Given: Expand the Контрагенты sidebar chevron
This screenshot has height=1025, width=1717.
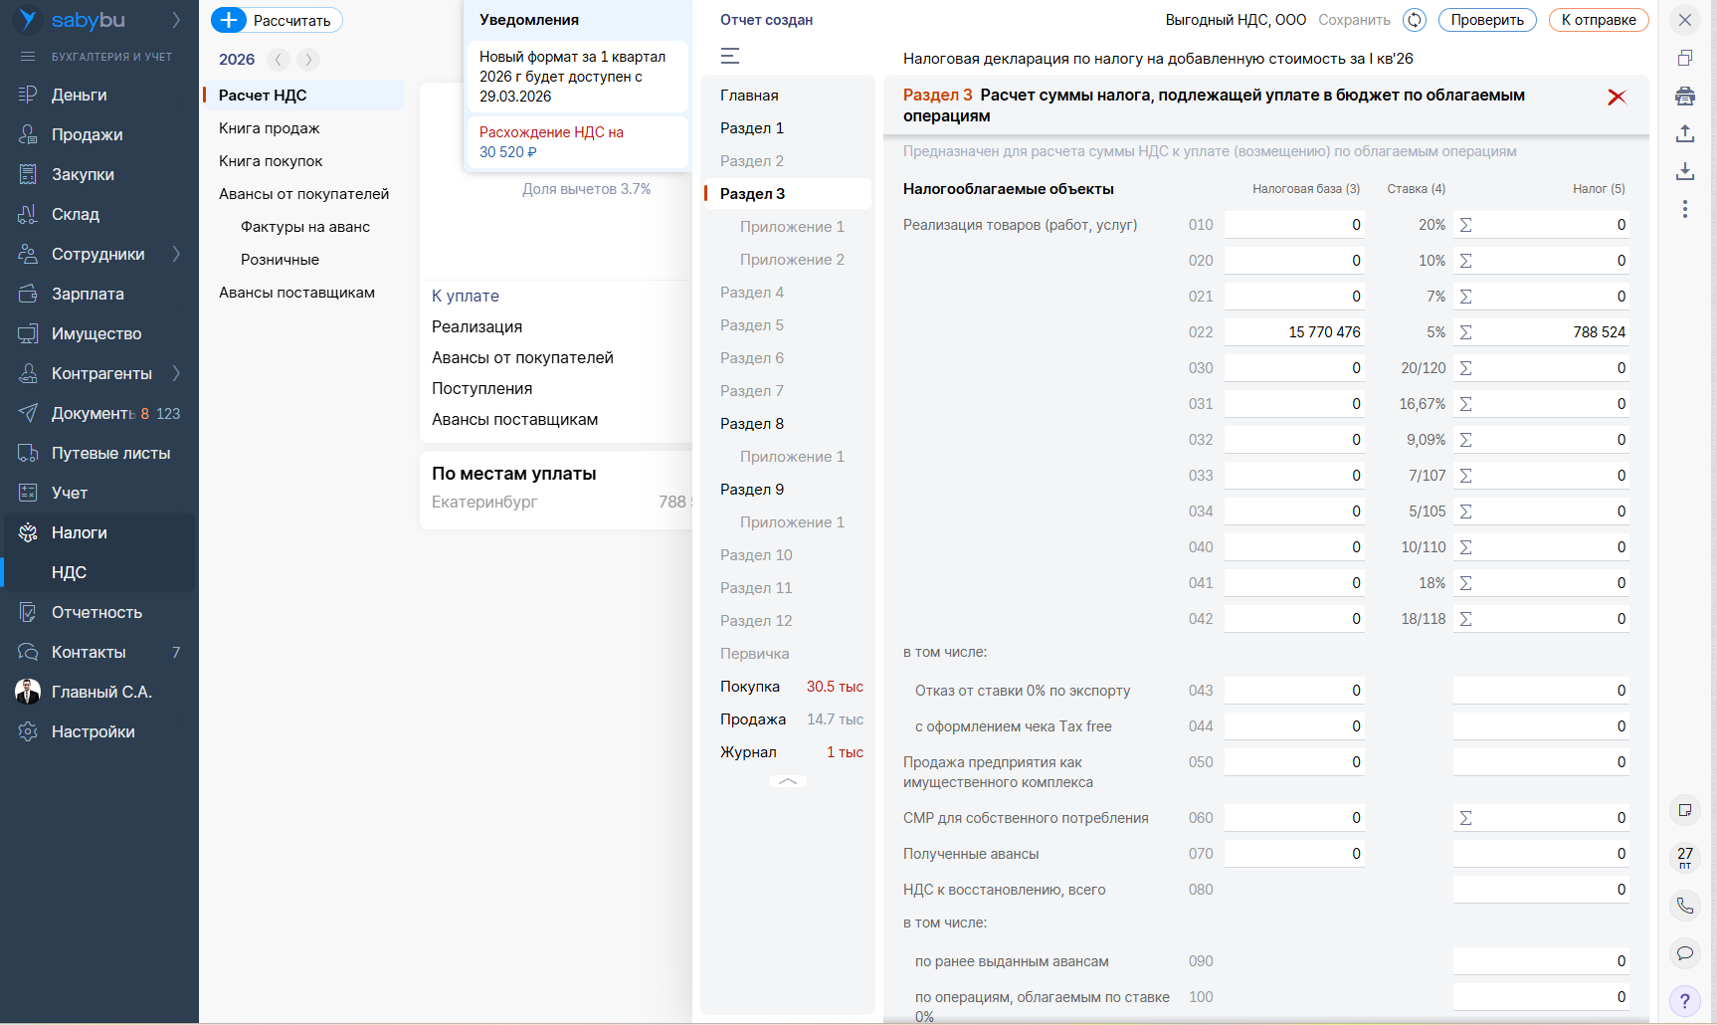Looking at the screenshot, I should pyautogui.click(x=176, y=373).
